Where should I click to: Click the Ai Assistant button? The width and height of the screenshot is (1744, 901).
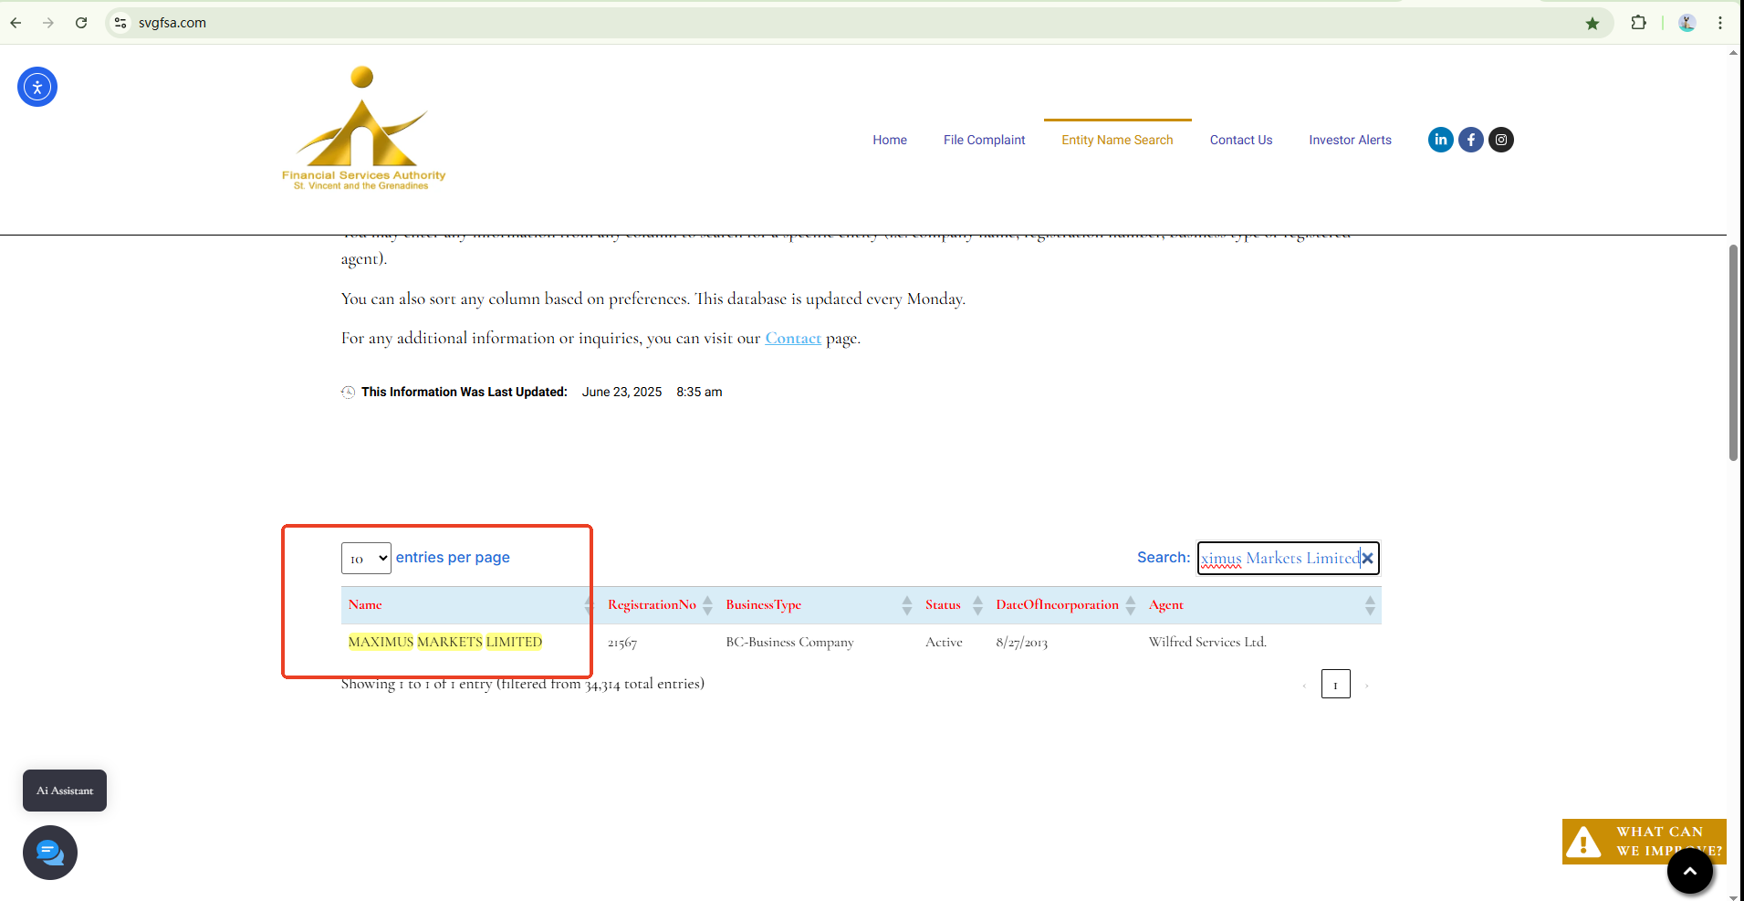(x=65, y=791)
